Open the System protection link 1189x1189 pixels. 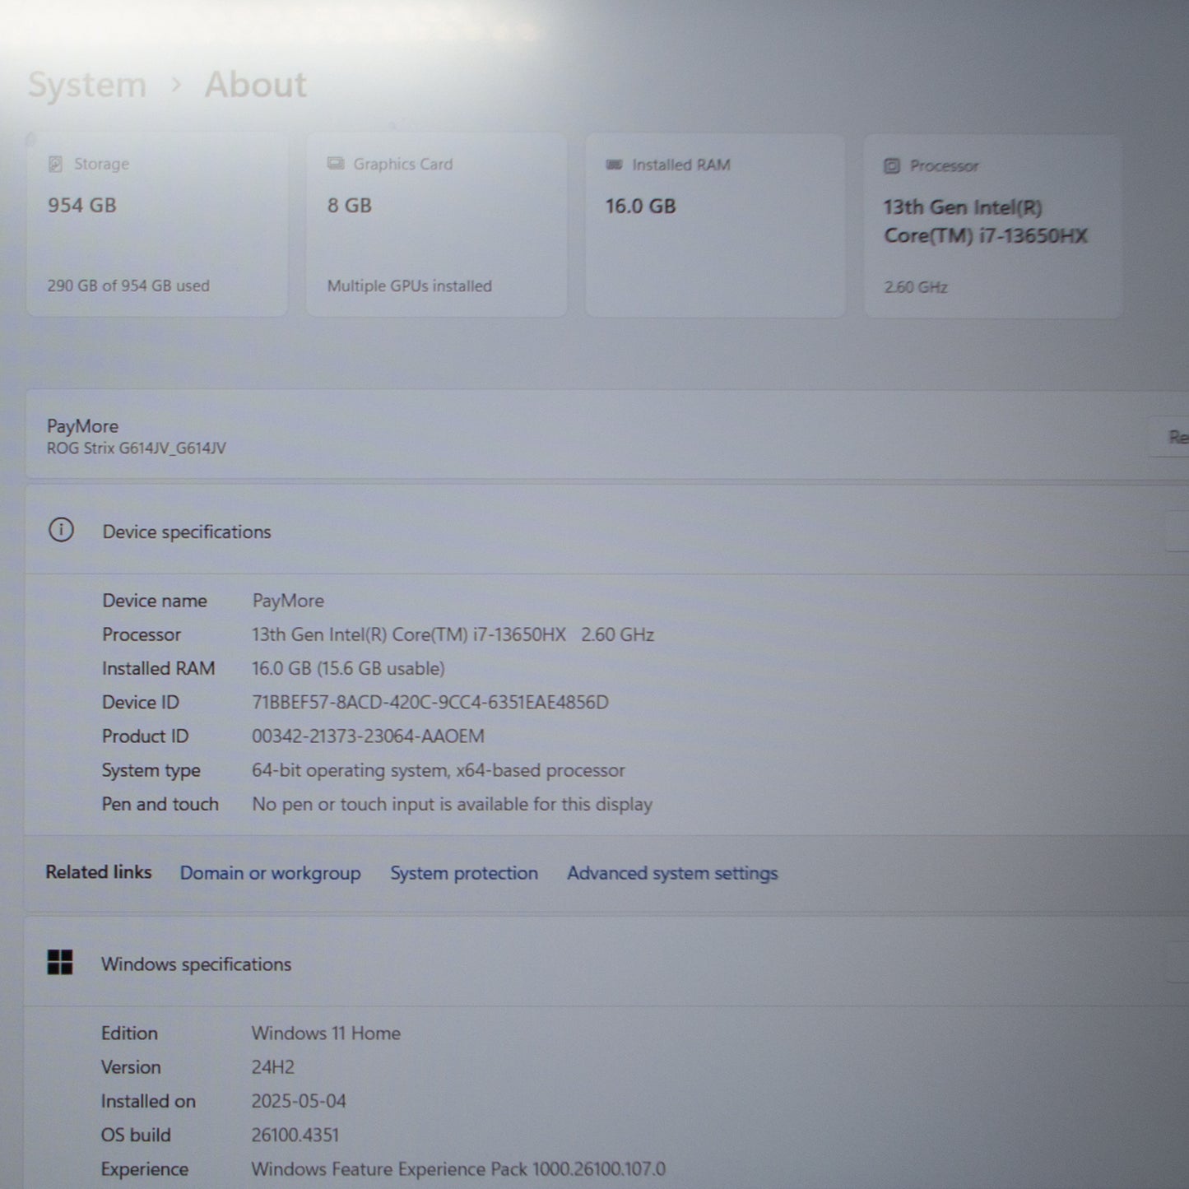(x=463, y=873)
